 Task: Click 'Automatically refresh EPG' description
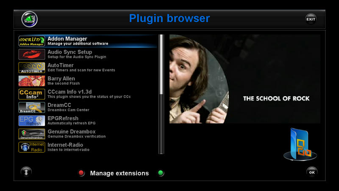[71, 123]
